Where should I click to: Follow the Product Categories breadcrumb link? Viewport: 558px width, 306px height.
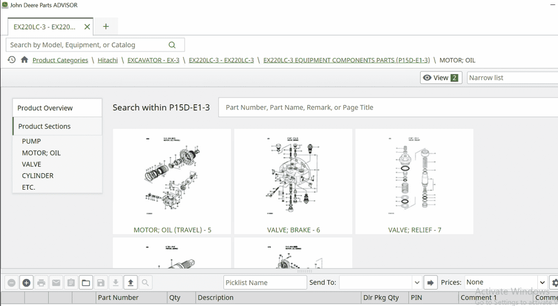pos(60,60)
